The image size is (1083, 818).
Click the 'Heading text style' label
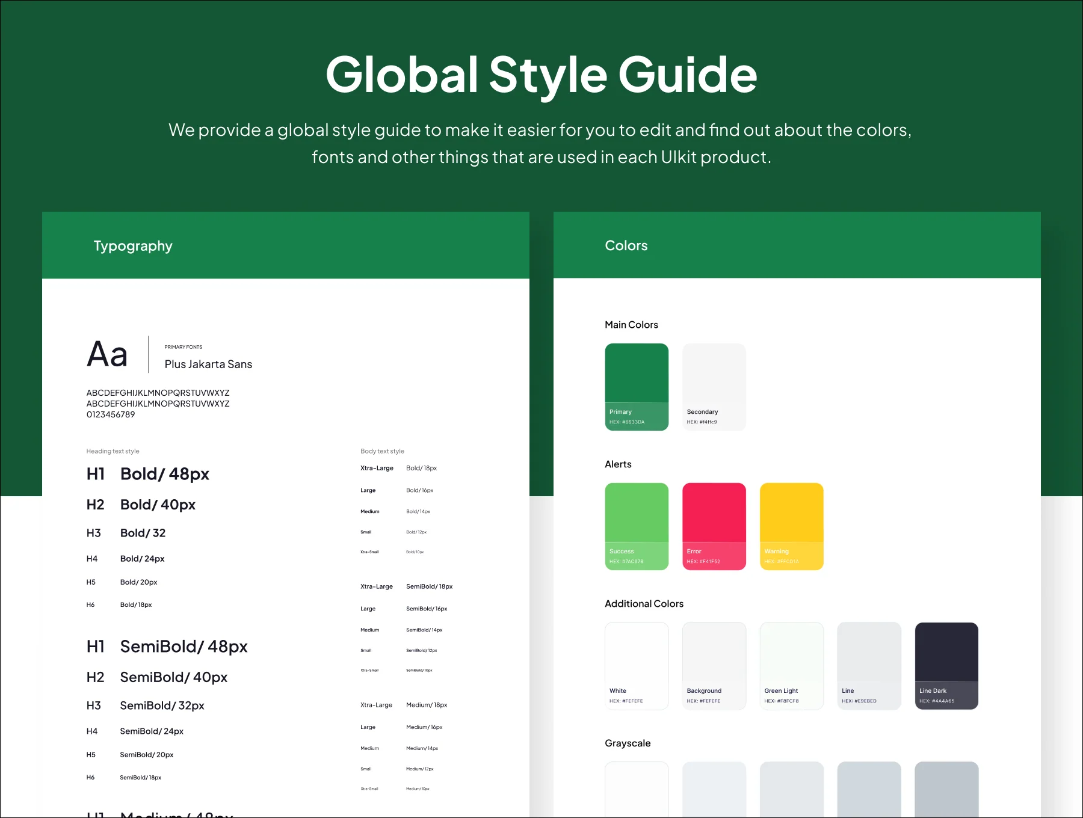tap(113, 451)
